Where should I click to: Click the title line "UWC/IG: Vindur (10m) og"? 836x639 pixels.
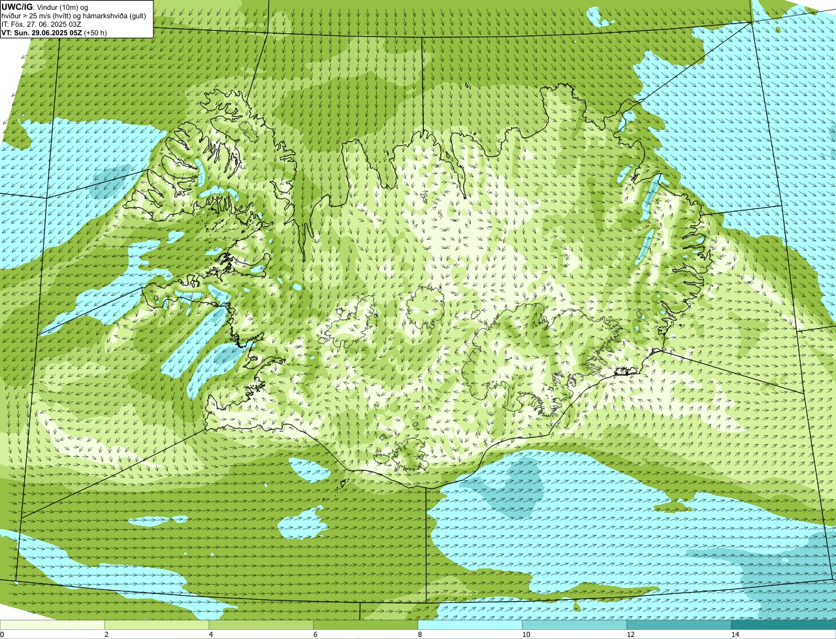[45, 7]
